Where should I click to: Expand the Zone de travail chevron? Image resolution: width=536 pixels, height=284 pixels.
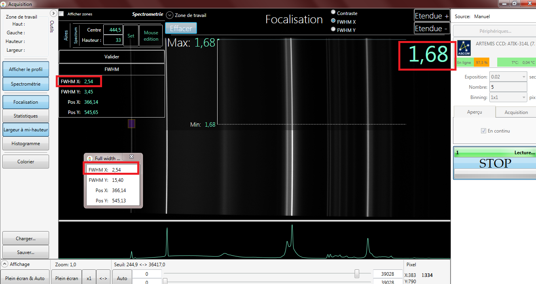point(170,15)
